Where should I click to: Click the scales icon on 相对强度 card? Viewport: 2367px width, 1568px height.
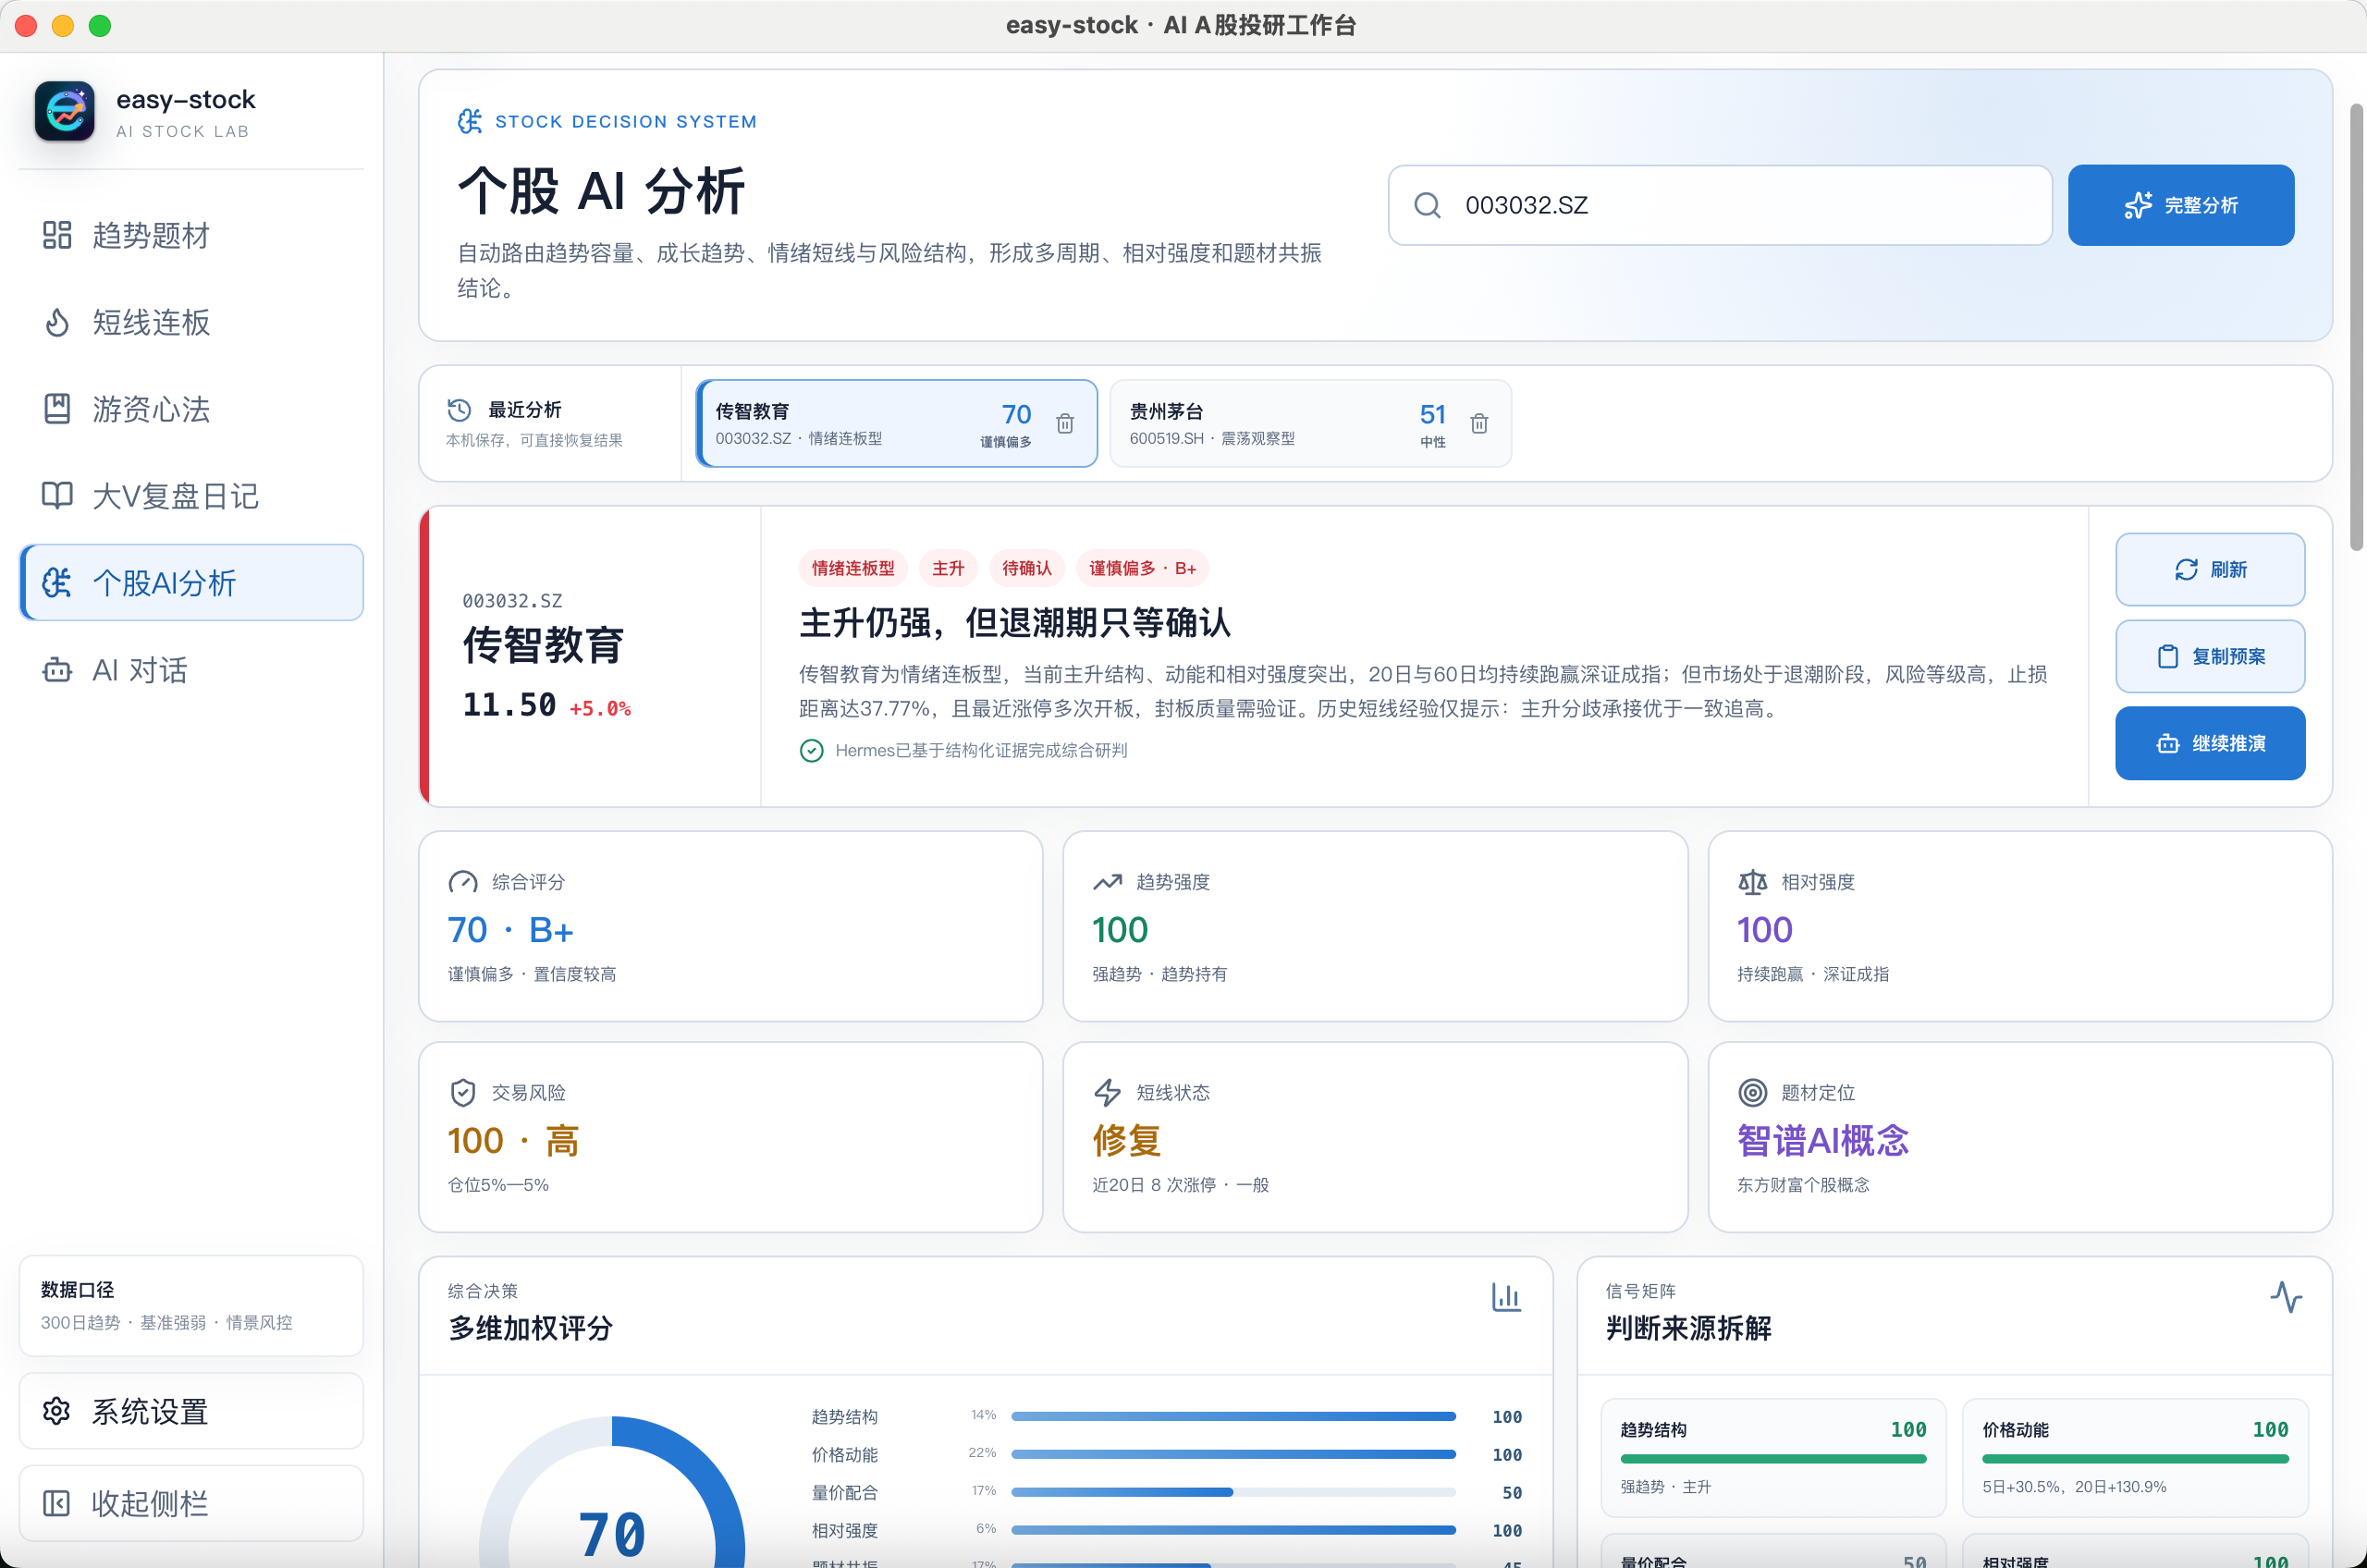(x=1752, y=882)
